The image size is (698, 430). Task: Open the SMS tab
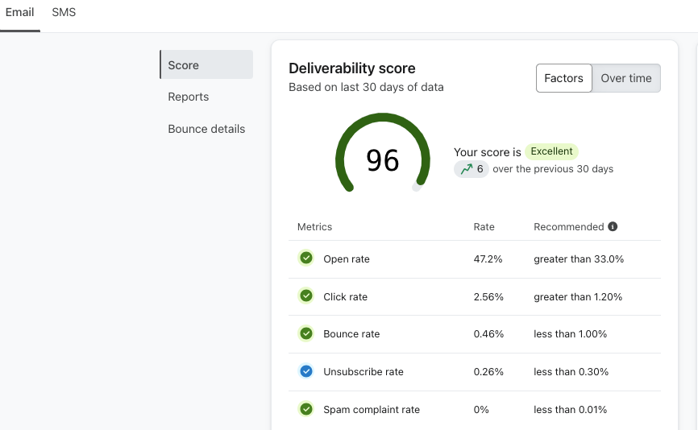coord(64,13)
